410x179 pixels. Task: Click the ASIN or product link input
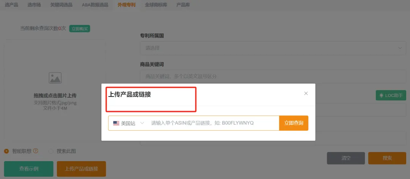point(213,123)
